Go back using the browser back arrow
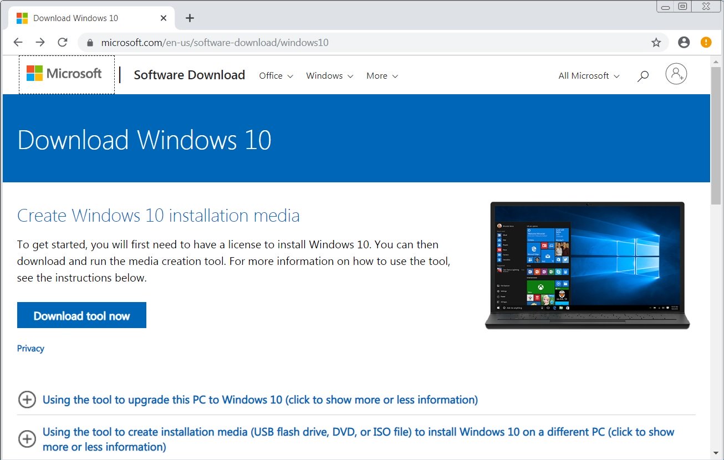The image size is (724, 460). pyautogui.click(x=18, y=42)
